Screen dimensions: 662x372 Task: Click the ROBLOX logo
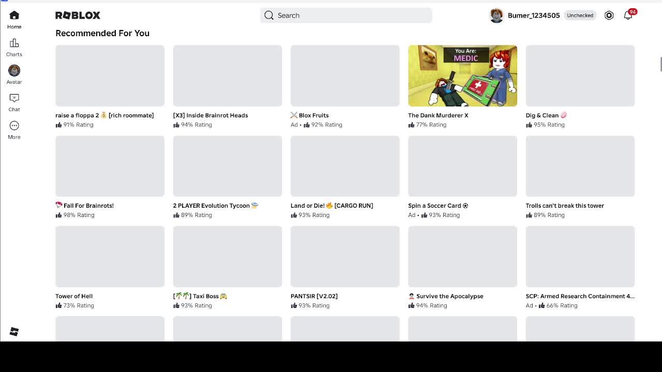[x=78, y=16]
